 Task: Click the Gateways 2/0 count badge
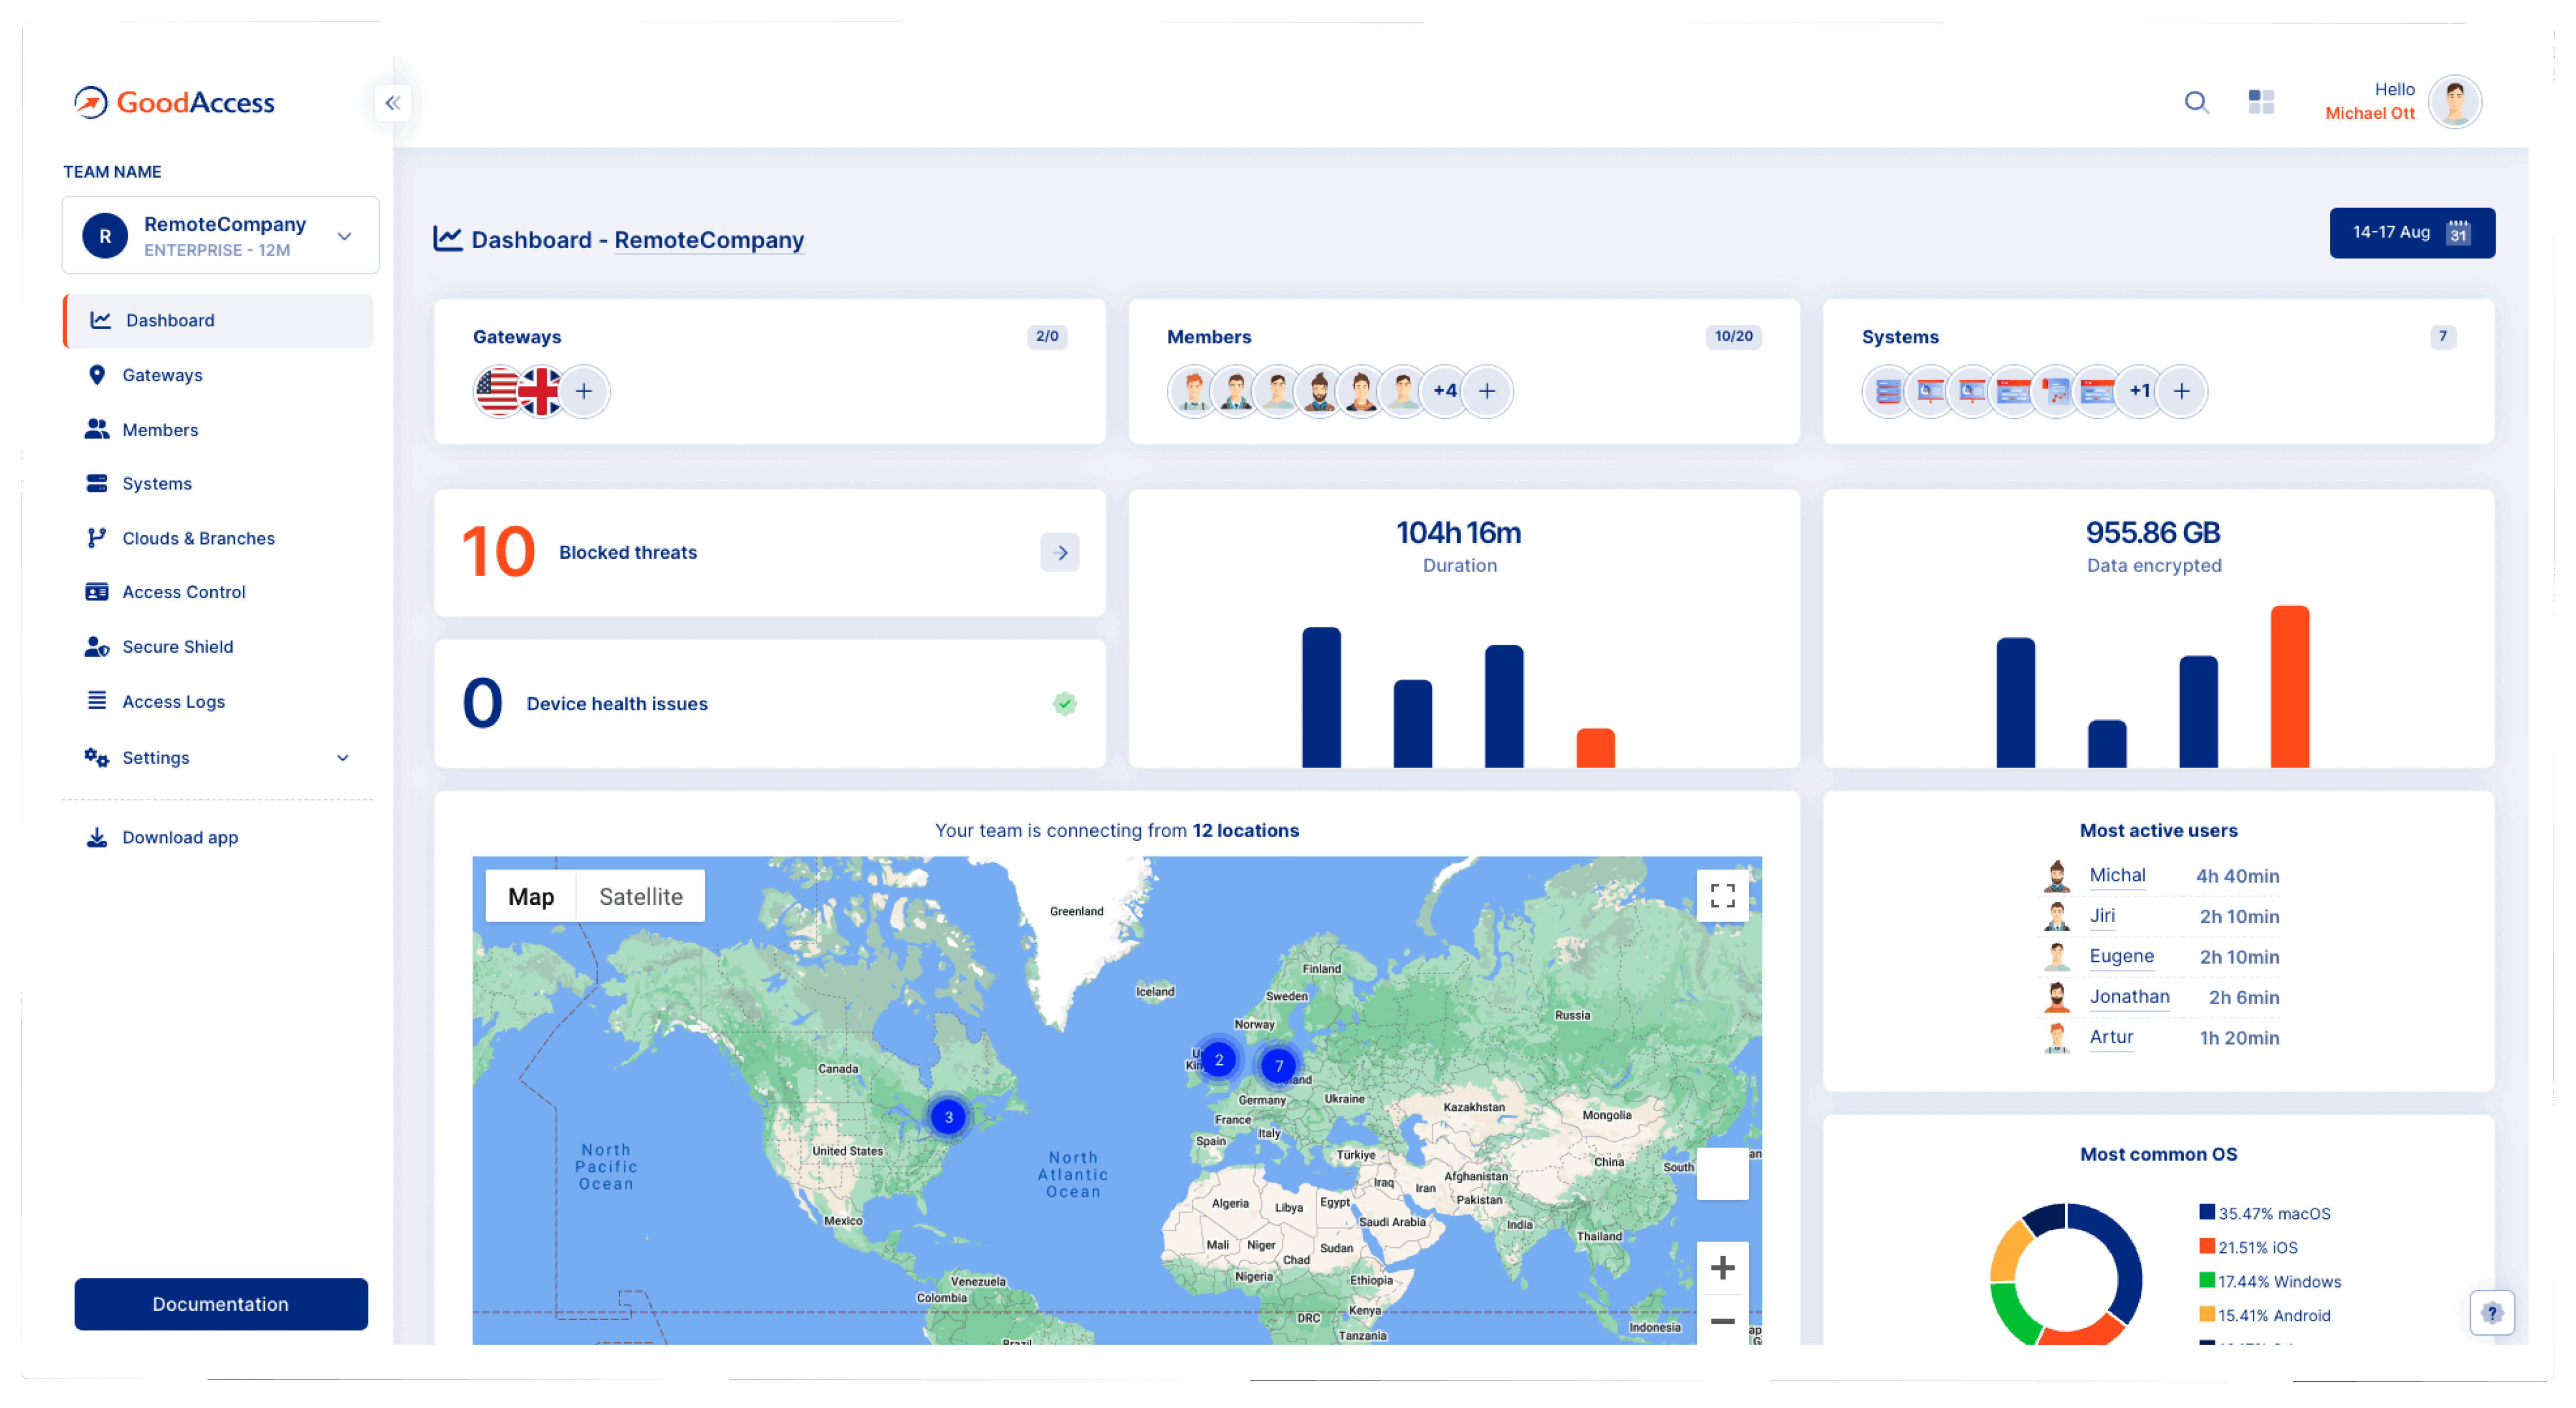[1047, 337]
